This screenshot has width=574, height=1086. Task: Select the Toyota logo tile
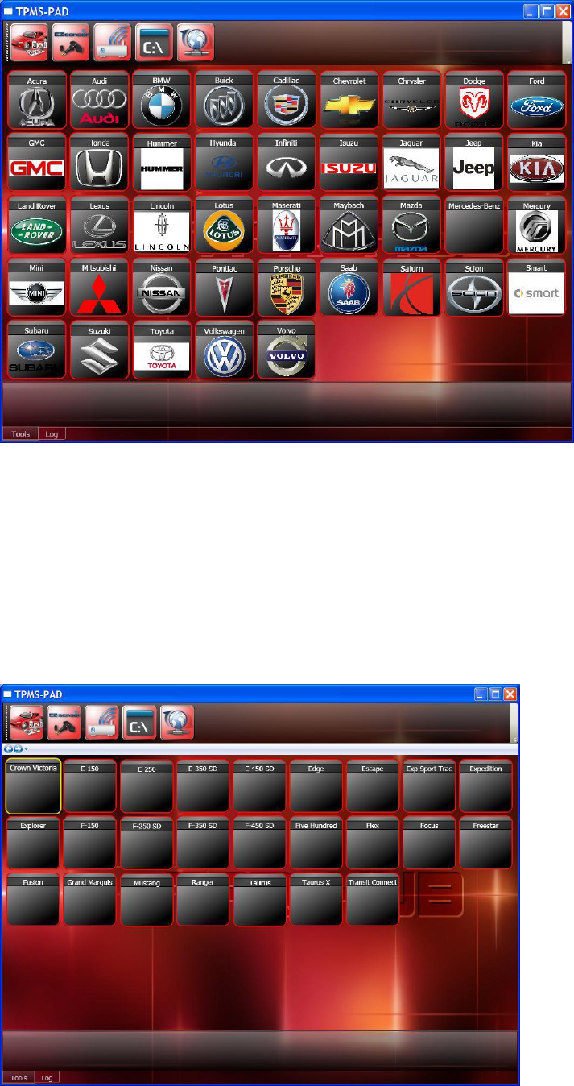162,350
